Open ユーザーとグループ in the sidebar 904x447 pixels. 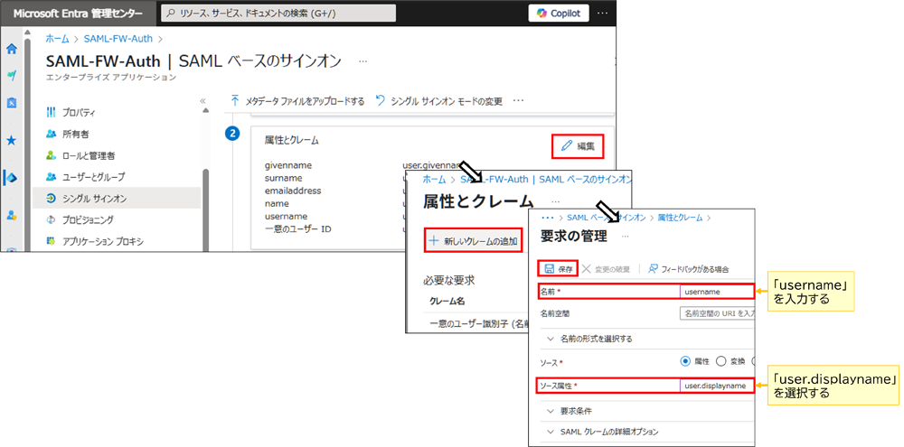click(x=93, y=176)
